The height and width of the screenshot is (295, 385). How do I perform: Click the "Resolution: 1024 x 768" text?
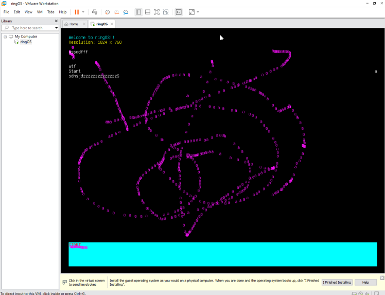point(95,42)
